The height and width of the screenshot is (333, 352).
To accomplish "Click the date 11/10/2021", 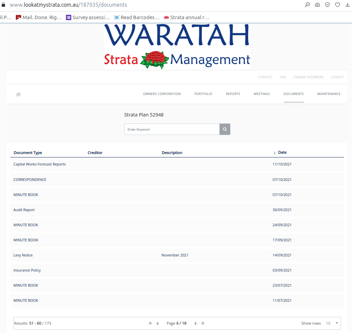I will click(x=282, y=164).
